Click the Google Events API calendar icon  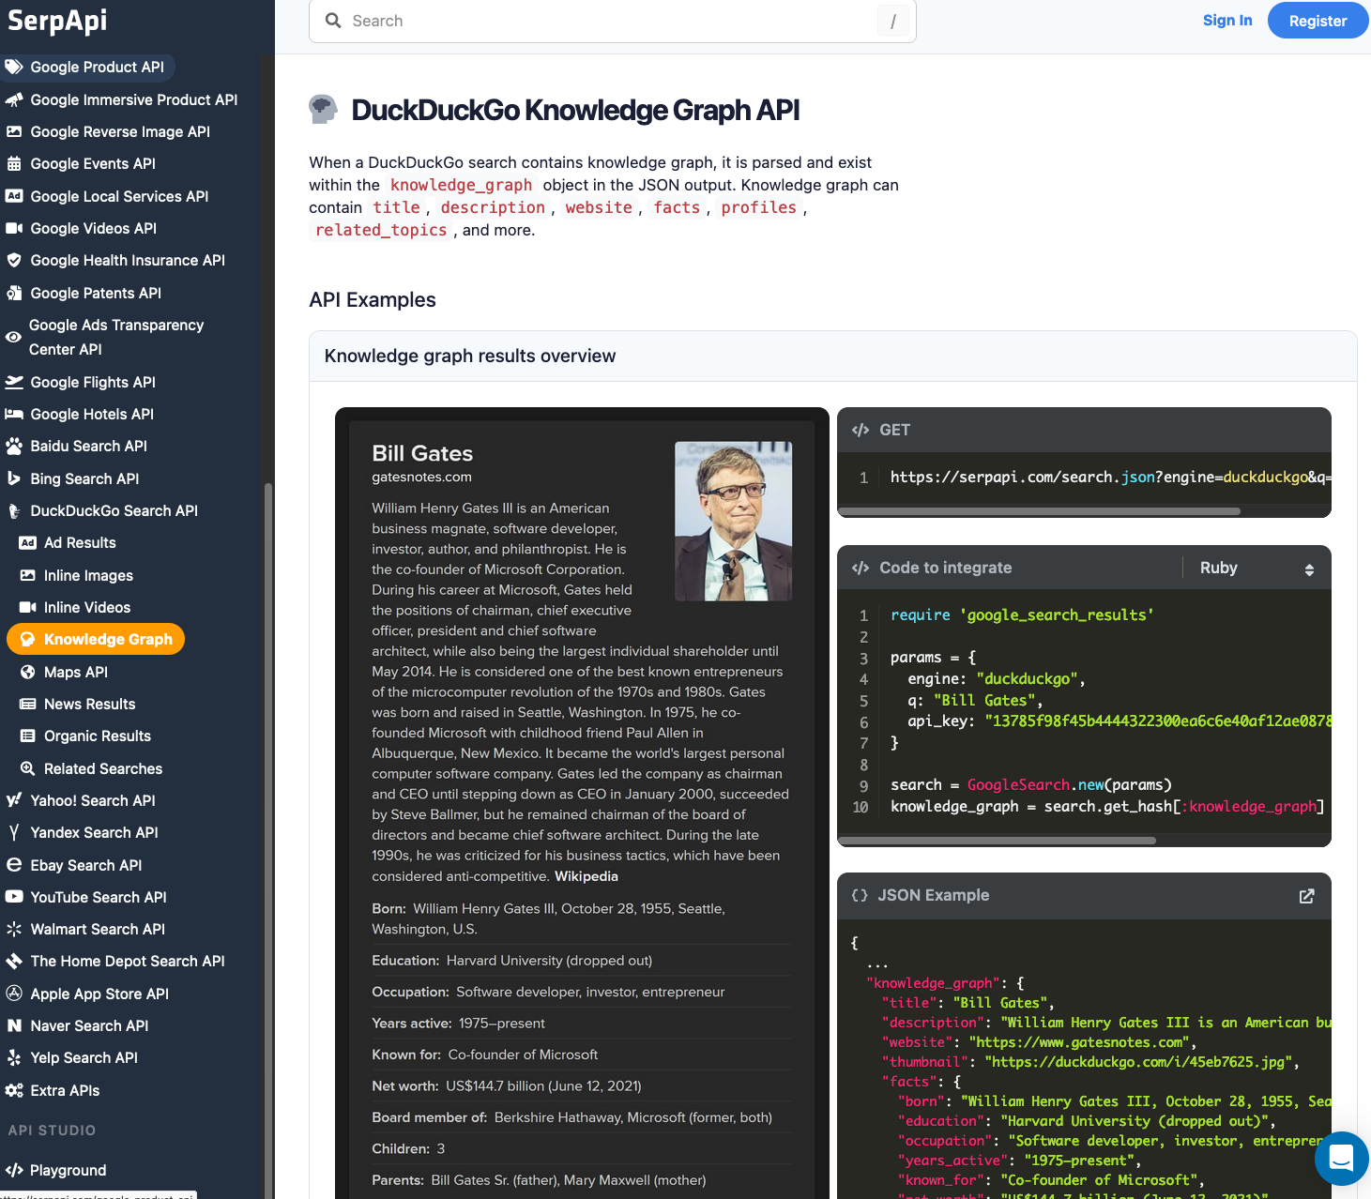click(x=14, y=163)
